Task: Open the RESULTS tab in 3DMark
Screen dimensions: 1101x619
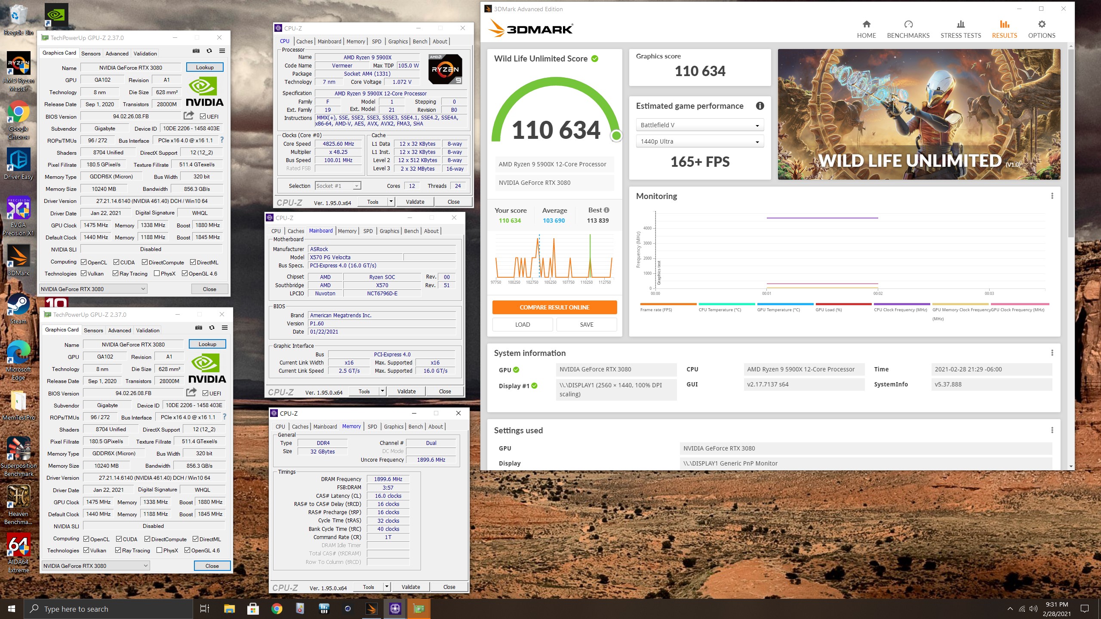Action: [1005, 29]
